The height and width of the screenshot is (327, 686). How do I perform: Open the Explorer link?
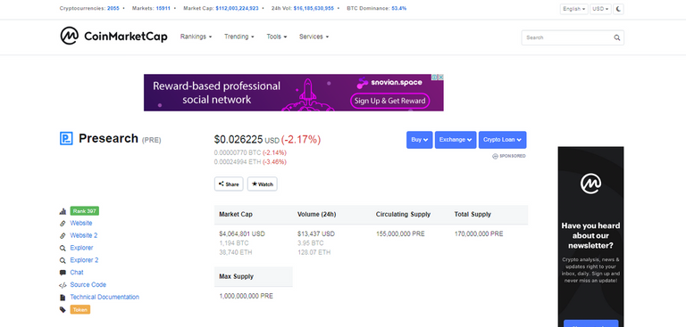(82, 248)
